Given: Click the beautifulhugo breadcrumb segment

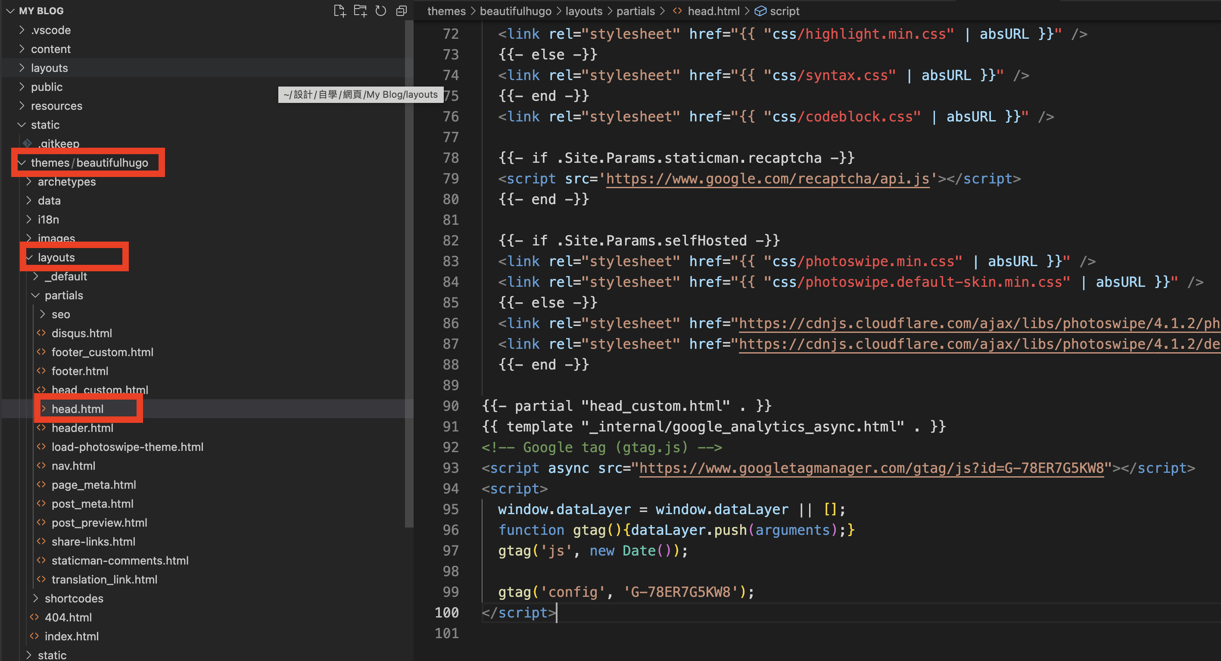Looking at the screenshot, I should pos(515,11).
